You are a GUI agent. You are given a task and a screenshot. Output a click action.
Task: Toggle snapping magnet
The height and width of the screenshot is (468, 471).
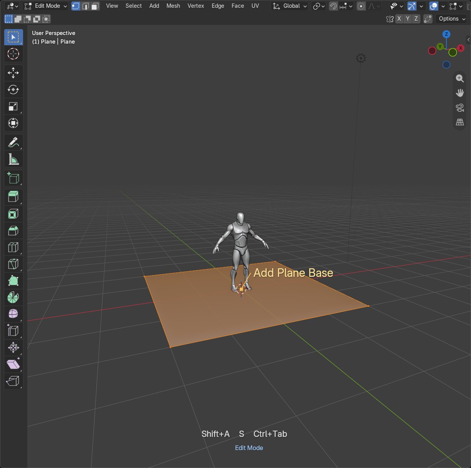333,6
